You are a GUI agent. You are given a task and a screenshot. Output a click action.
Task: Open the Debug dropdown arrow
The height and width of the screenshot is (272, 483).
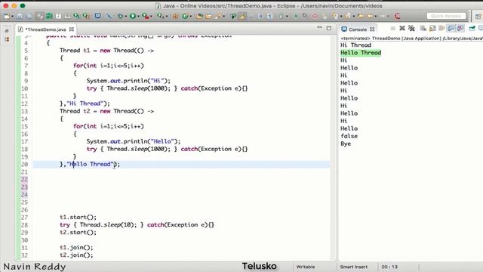coord(126,16)
